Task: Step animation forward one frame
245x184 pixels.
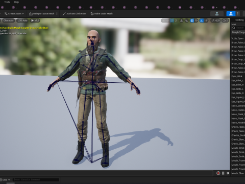Action: (x=228, y=173)
